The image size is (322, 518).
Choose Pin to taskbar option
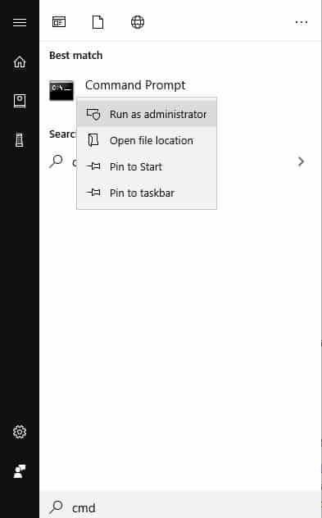[147, 193]
